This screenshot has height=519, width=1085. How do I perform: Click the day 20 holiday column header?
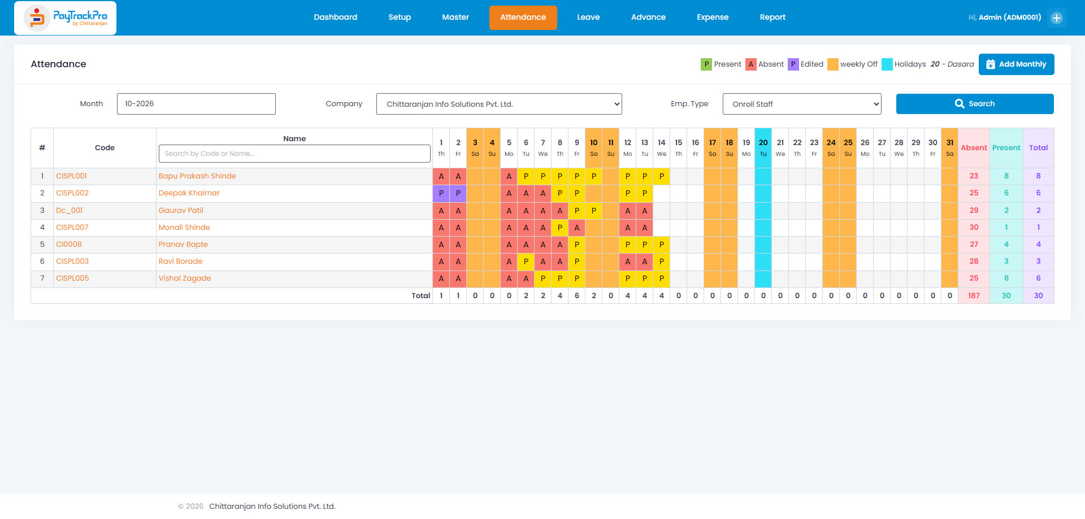click(x=763, y=148)
